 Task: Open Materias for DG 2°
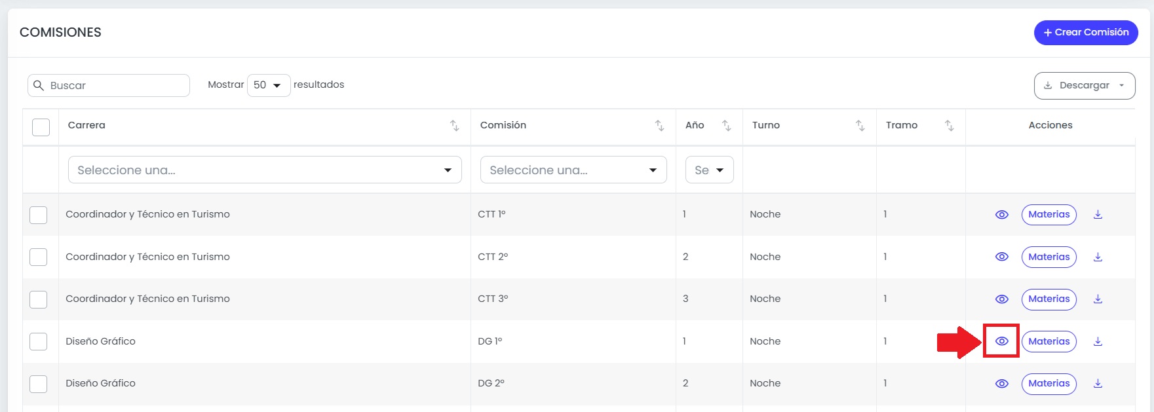coord(1048,384)
